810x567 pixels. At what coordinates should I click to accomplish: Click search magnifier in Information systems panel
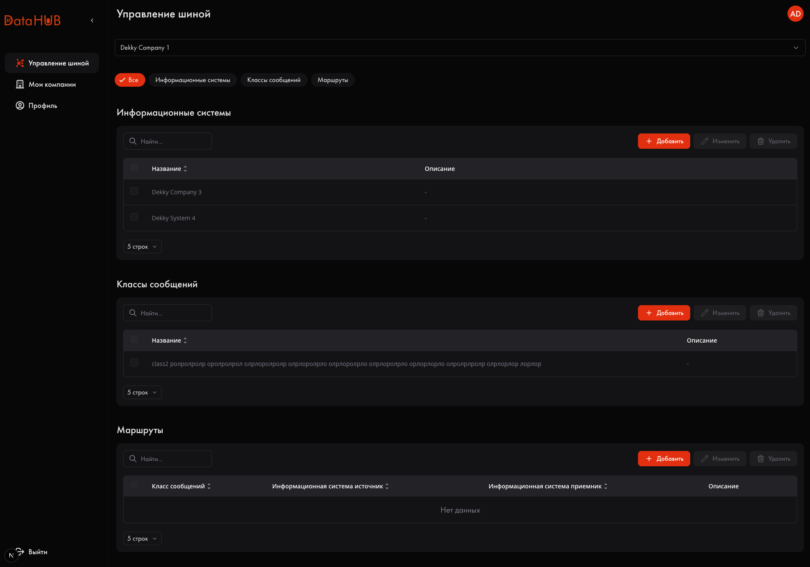click(133, 141)
